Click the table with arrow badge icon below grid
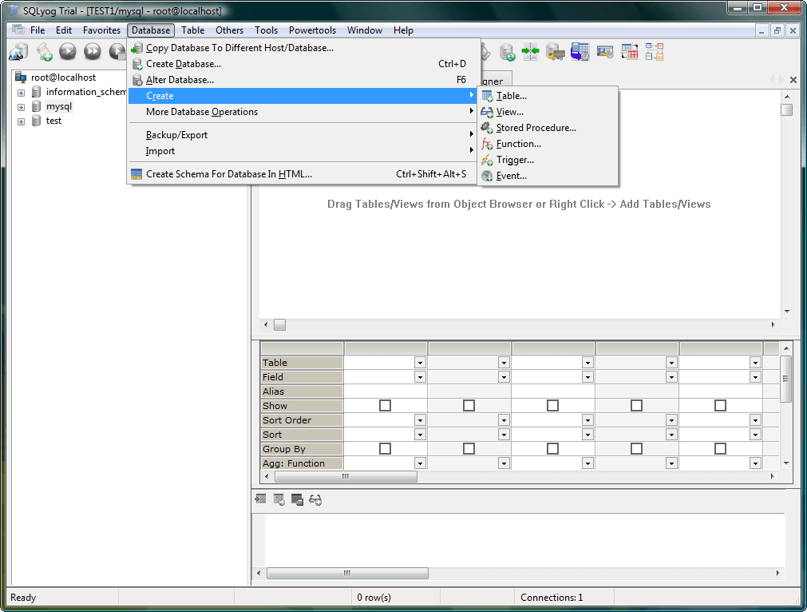The image size is (807, 612). (x=279, y=499)
